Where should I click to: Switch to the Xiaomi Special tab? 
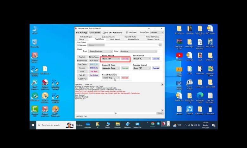click(115, 39)
